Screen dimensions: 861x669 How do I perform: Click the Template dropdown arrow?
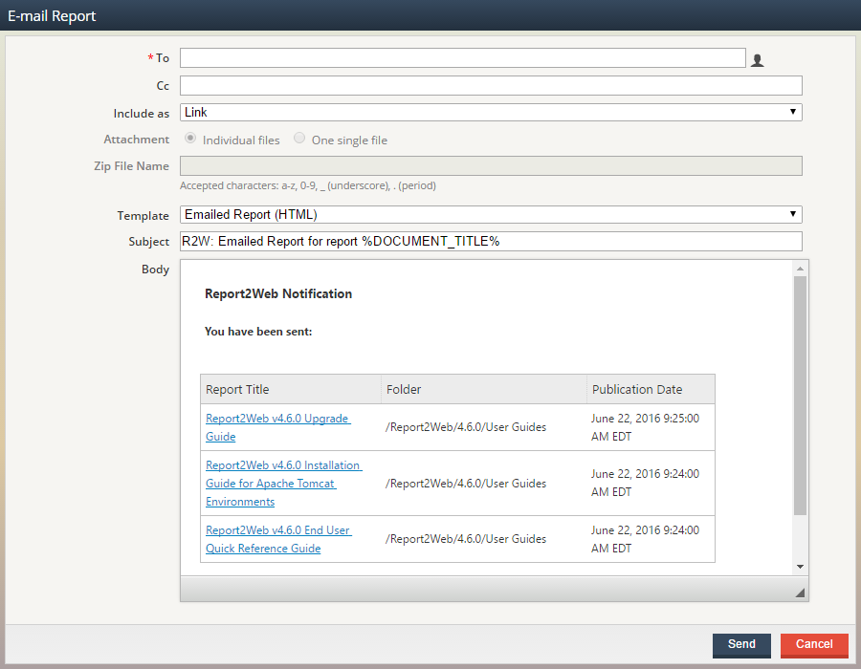point(792,214)
